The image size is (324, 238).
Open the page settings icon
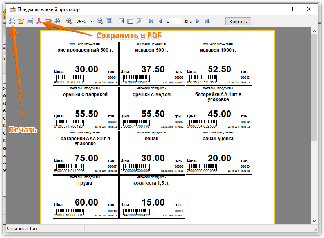tap(139, 21)
